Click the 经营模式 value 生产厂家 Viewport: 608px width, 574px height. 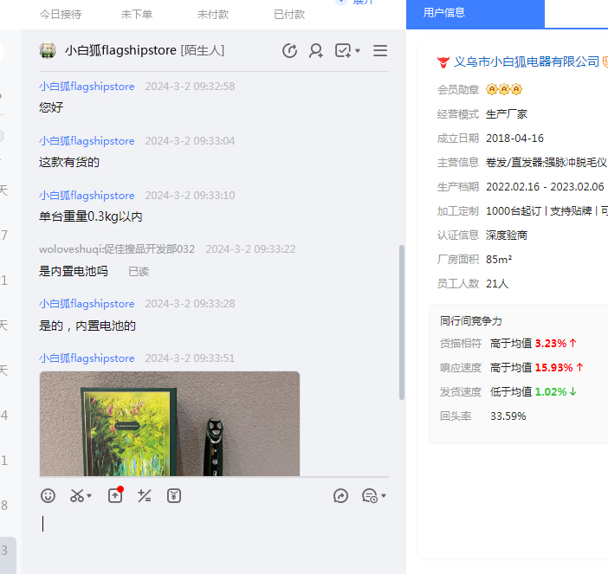[x=507, y=114]
